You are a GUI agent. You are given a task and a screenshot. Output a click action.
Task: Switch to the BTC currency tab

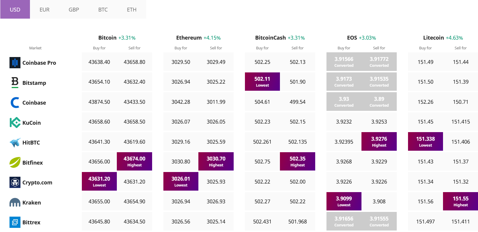pyautogui.click(x=103, y=9)
